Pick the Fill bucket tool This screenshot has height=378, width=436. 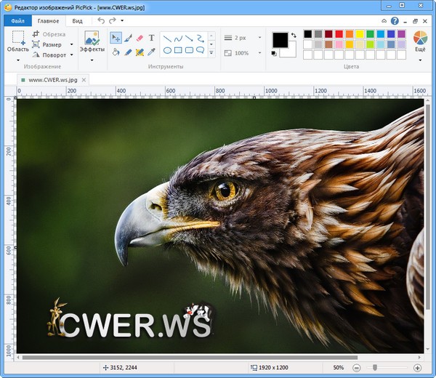(116, 52)
